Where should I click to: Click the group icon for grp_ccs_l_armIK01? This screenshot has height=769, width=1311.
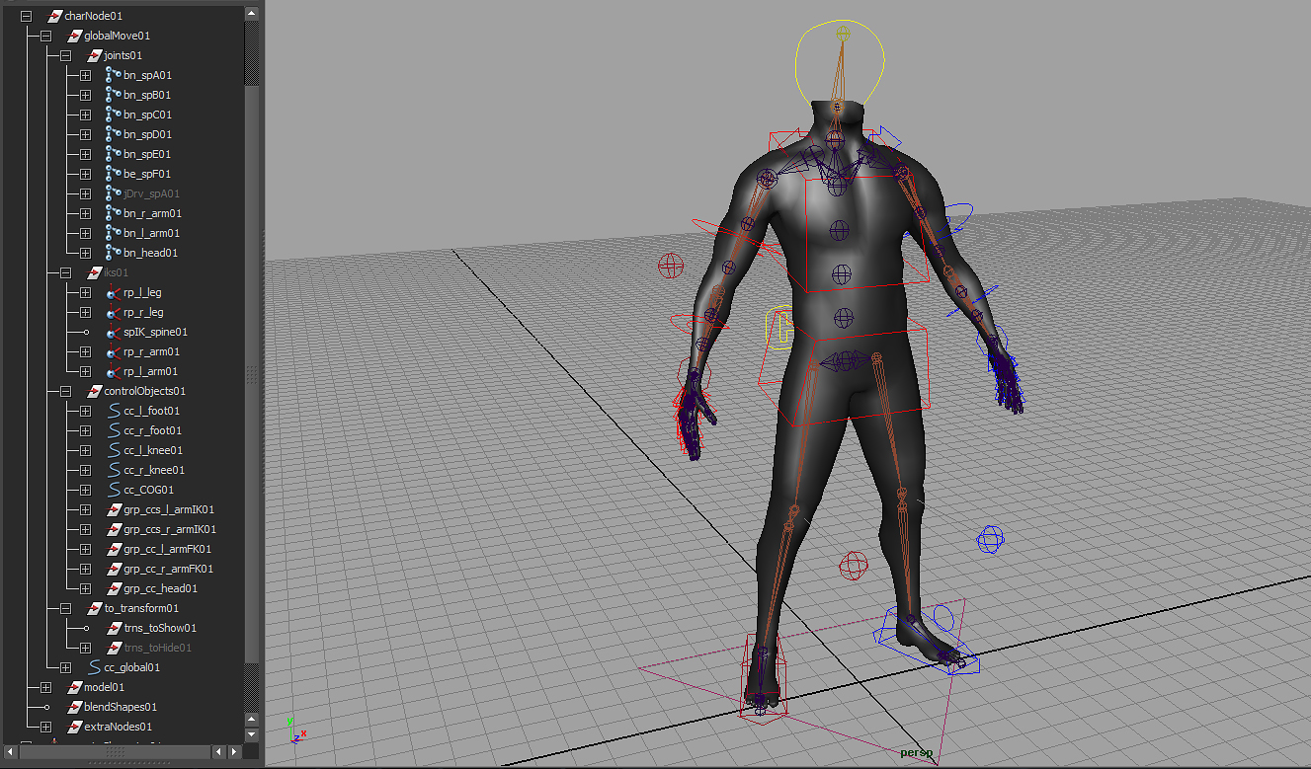pos(114,509)
